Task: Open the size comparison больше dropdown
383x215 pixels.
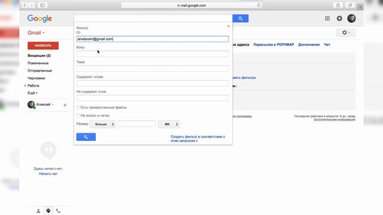Action: point(102,124)
